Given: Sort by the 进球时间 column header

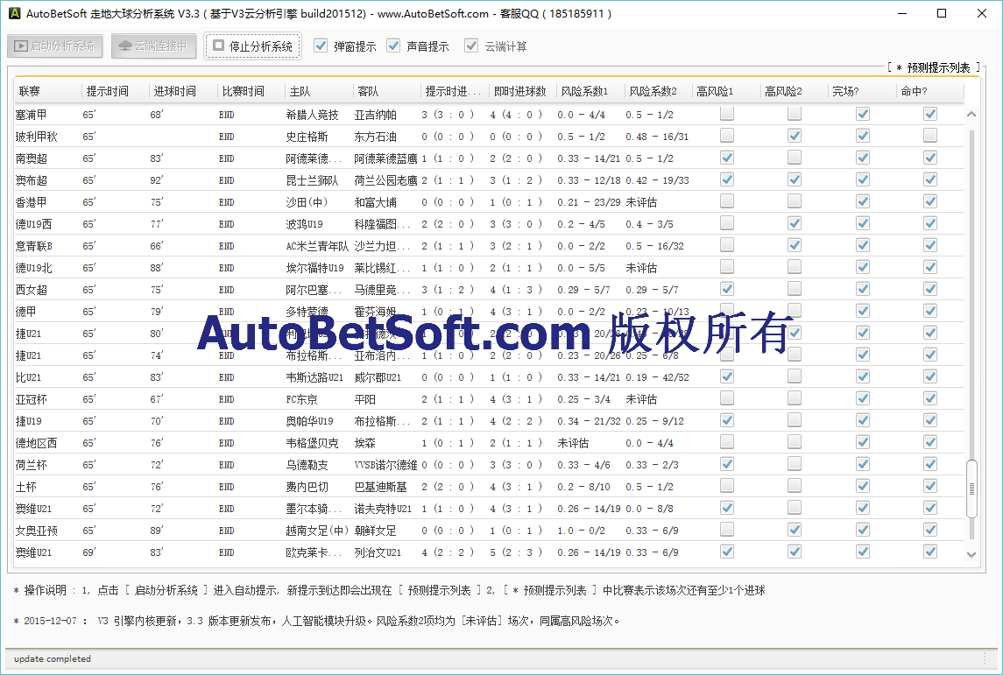Looking at the screenshot, I should tap(183, 91).
